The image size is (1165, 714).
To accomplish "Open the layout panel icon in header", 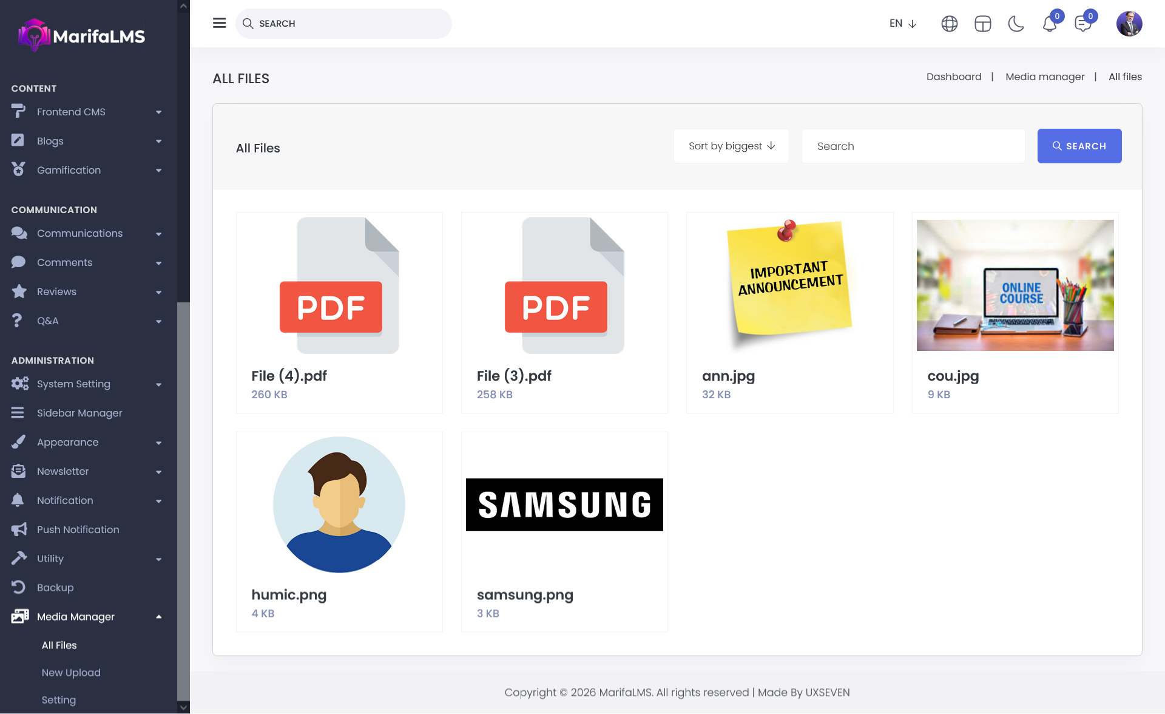I will (x=982, y=24).
